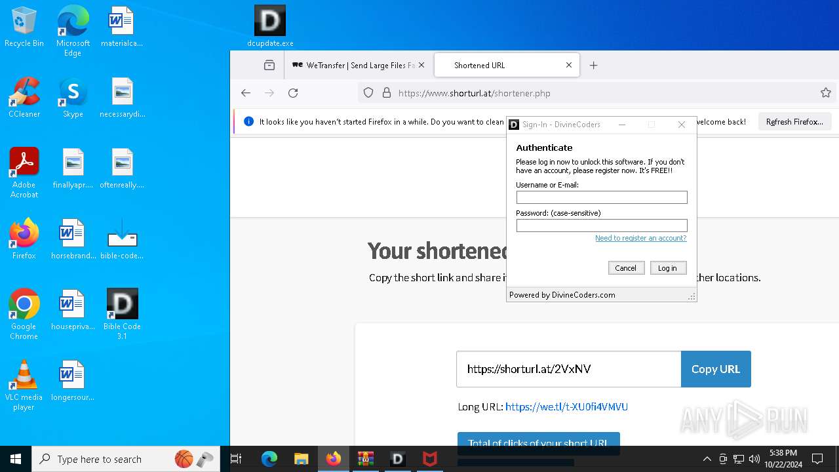This screenshot has width=839, height=472.
Task: Open the Firefox desktop shortcut
Action: (24, 239)
